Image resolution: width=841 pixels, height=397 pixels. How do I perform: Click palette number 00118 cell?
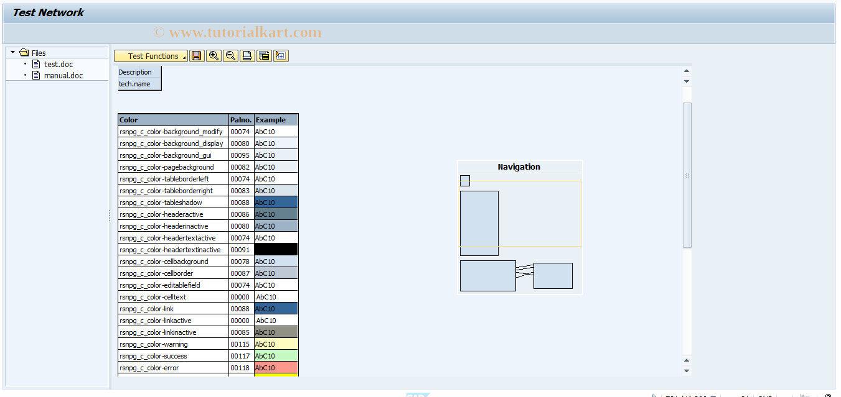(242, 368)
